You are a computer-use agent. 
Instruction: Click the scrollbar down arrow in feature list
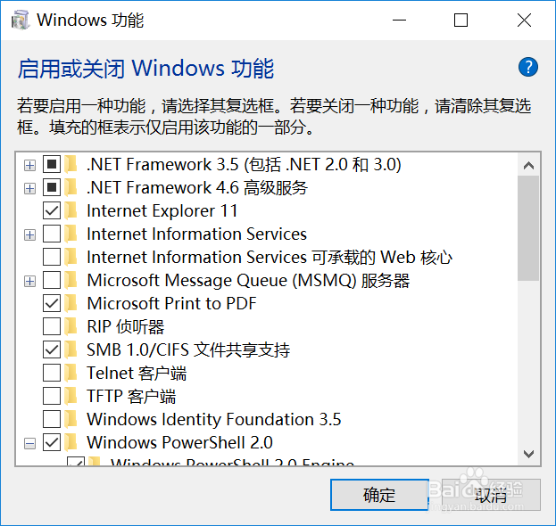tap(528, 454)
